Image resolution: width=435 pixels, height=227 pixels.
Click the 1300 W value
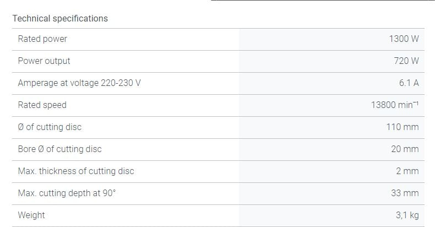pyautogui.click(x=404, y=39)
